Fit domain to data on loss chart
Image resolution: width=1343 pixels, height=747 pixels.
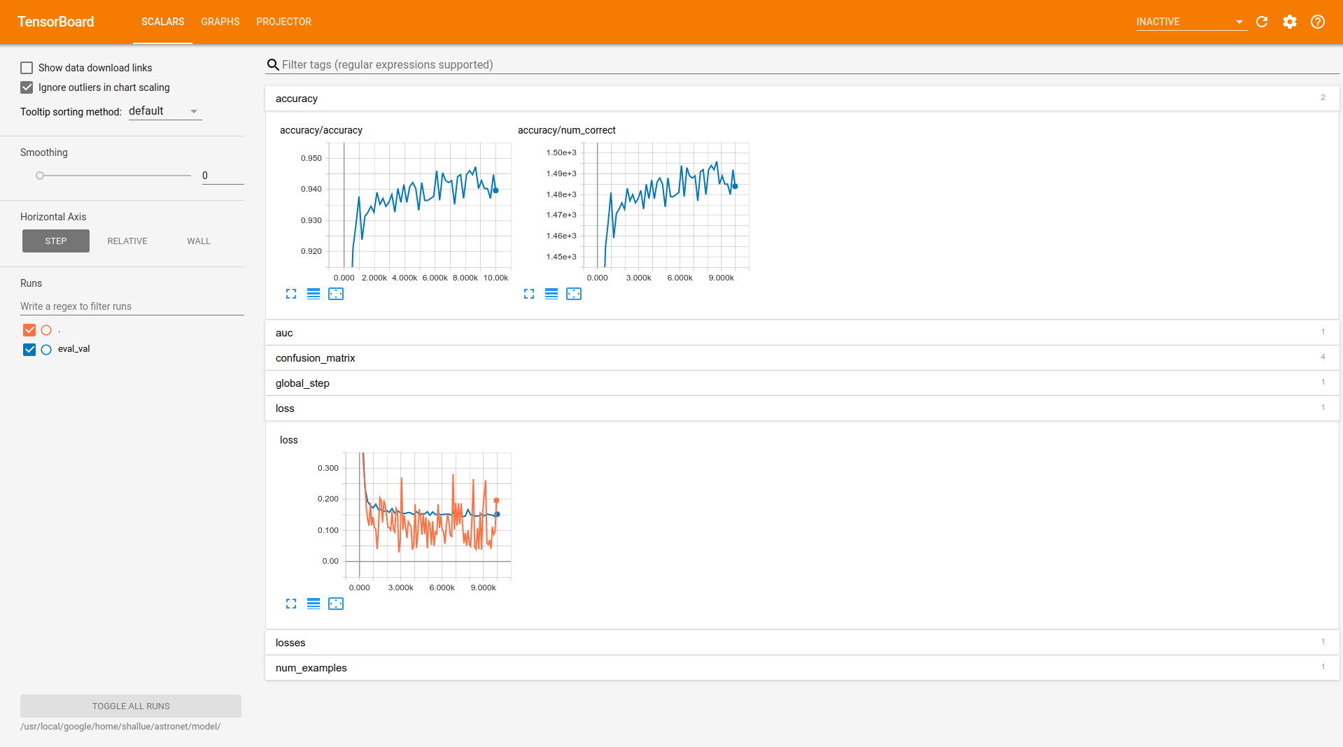click(336, 604)
